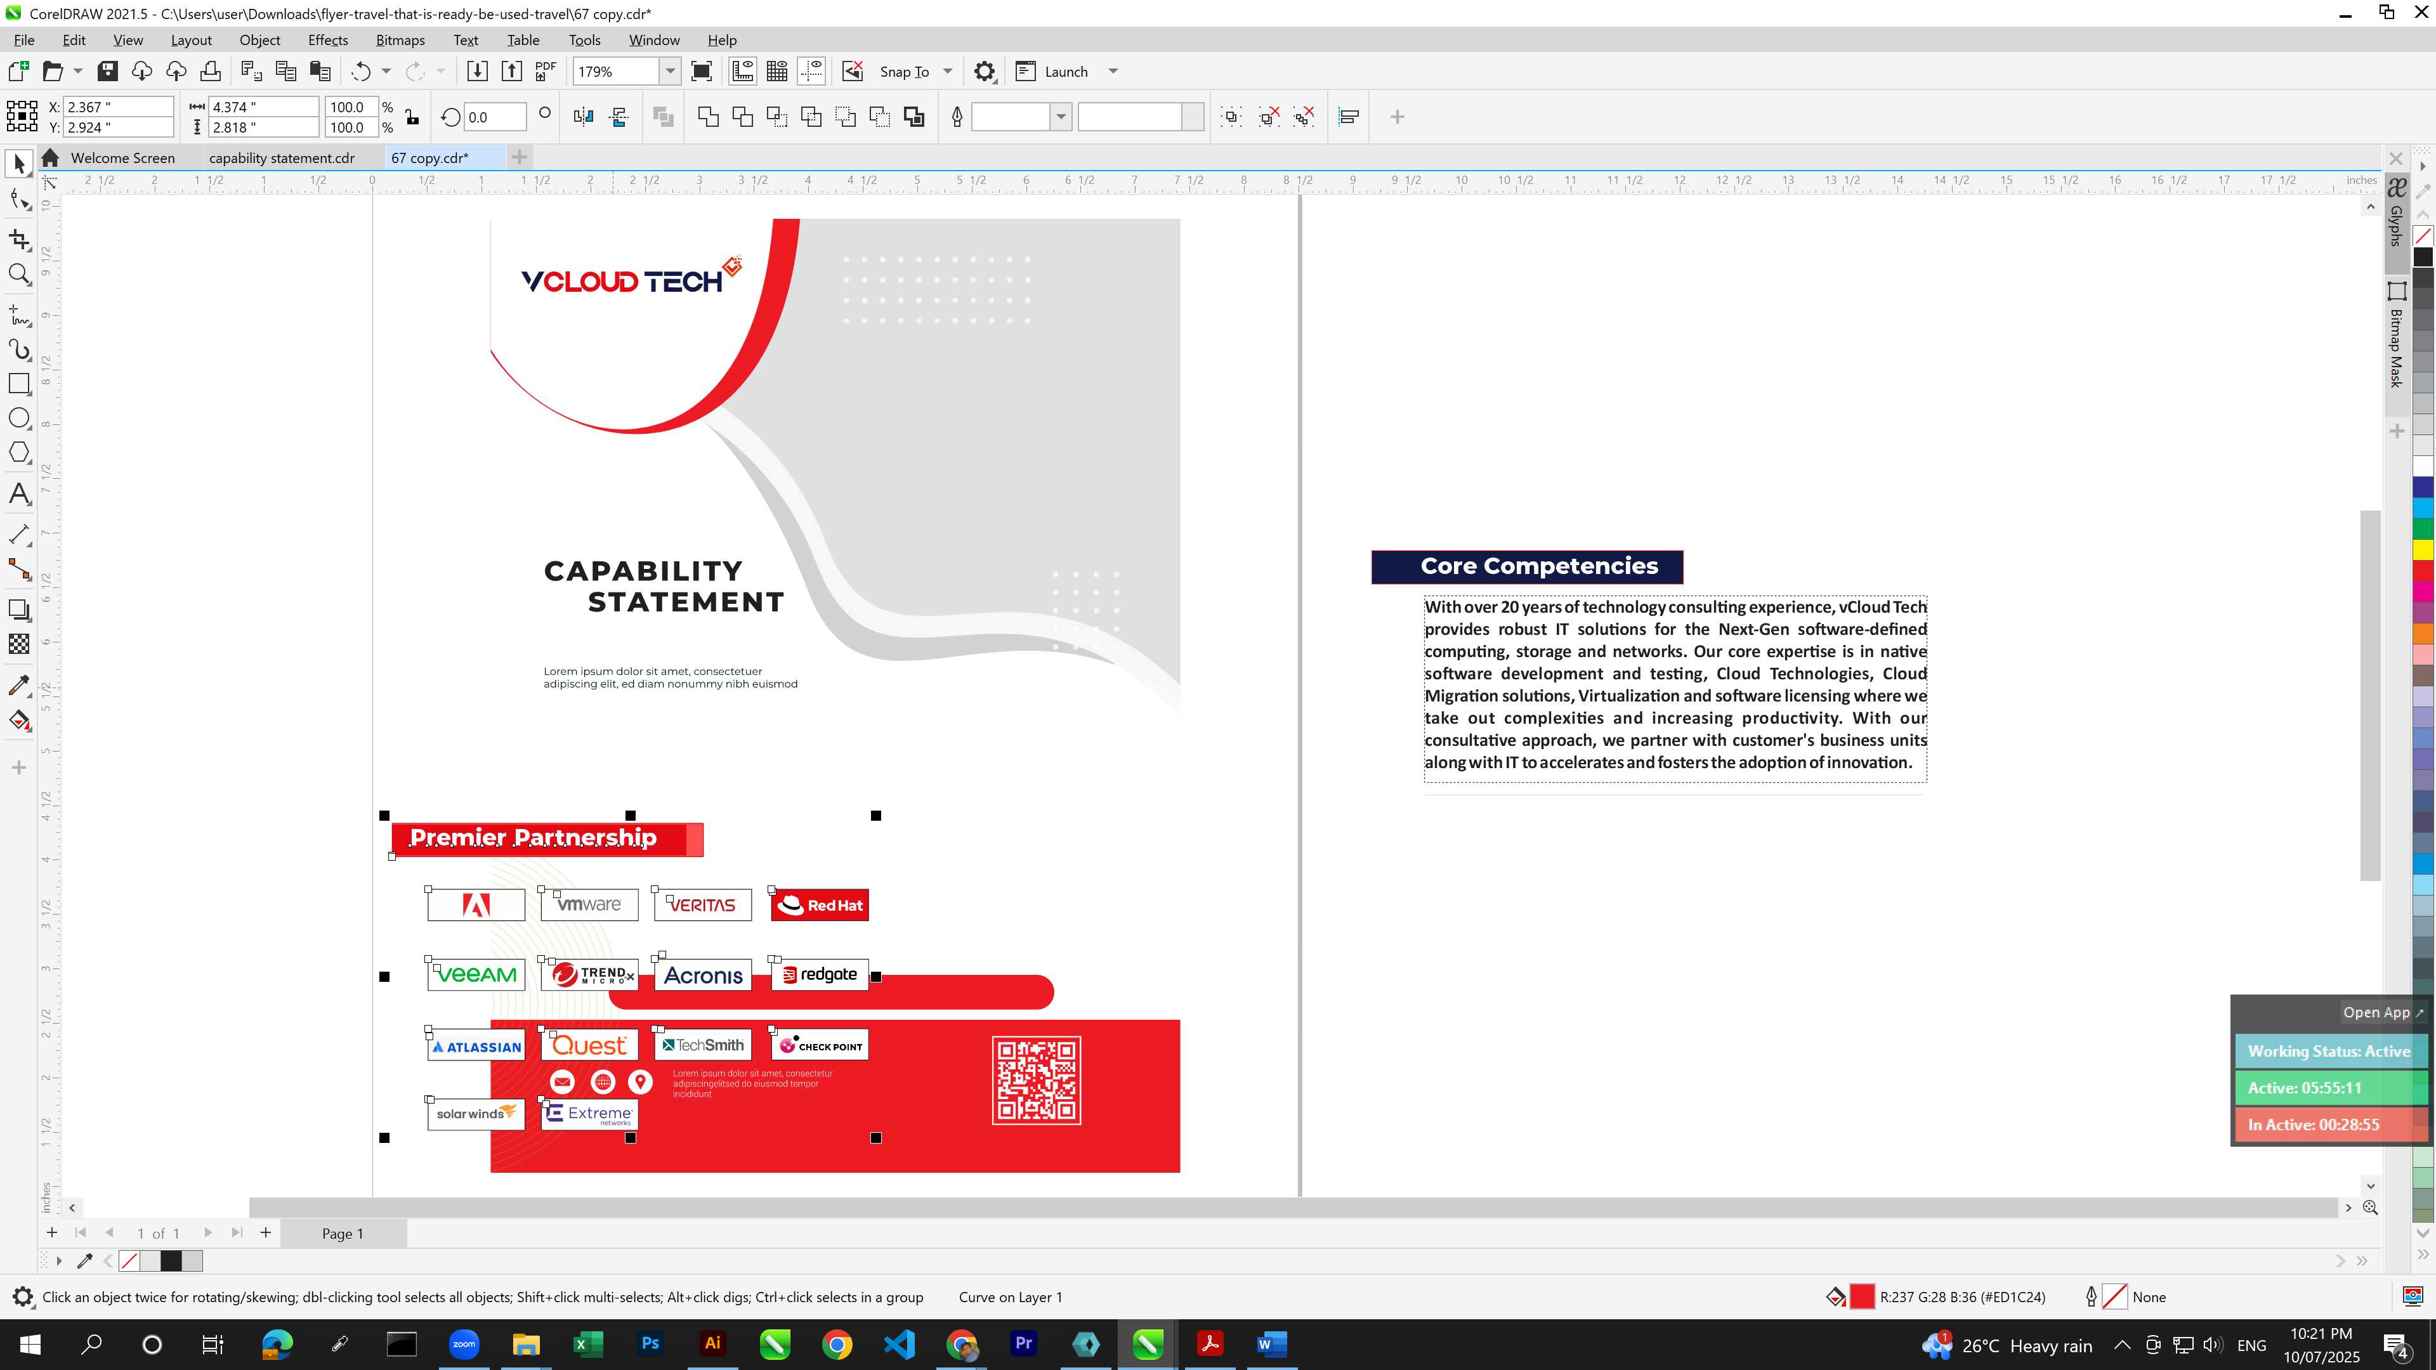This screenshot has width=2436, height=1370.
Task: Expand the Snap To dropdown
Action: point(948,71)
